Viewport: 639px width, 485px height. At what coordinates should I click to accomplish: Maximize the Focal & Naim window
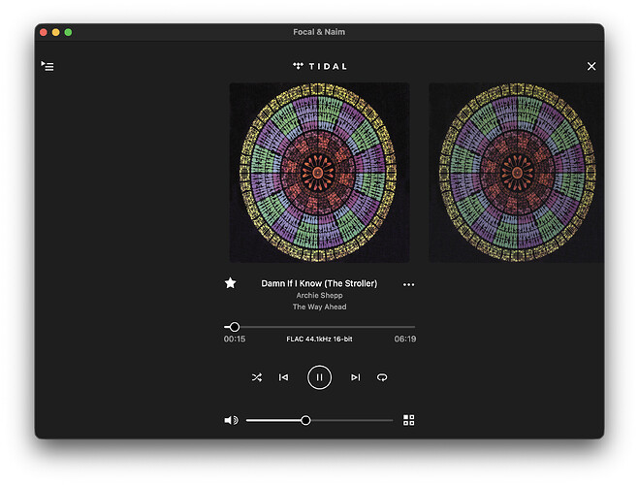68,32
